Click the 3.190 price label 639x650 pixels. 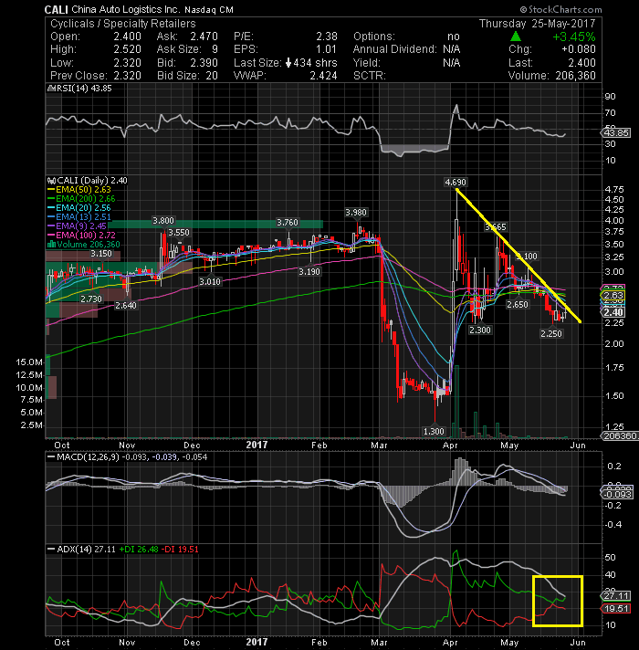[x=309, y=272]
